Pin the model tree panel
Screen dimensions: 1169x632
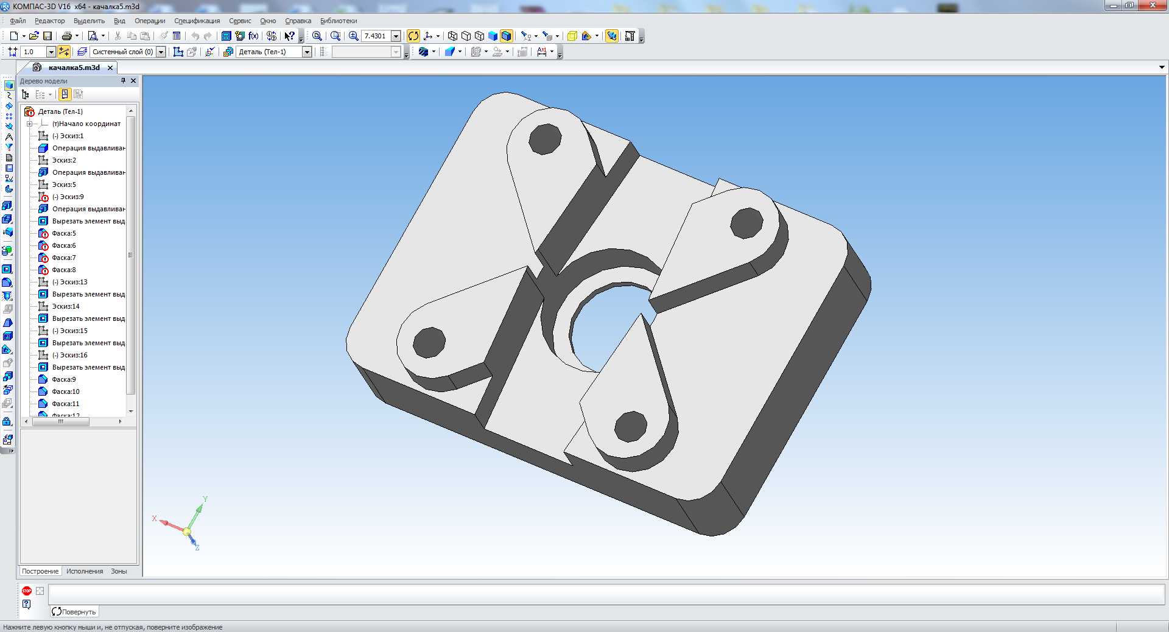pyautogui.click(x=123, y=80)
